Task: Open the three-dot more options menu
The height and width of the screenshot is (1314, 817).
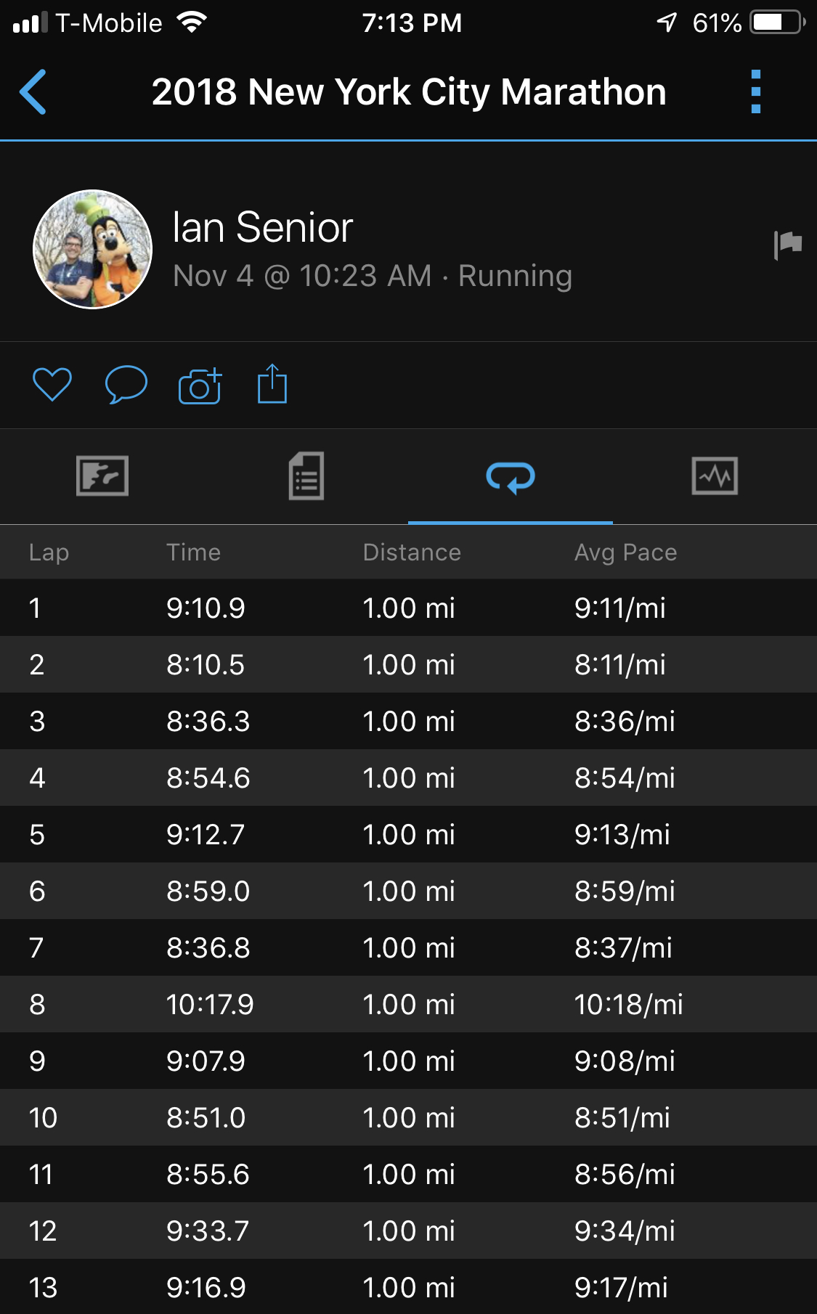Action: pos(755,92)
